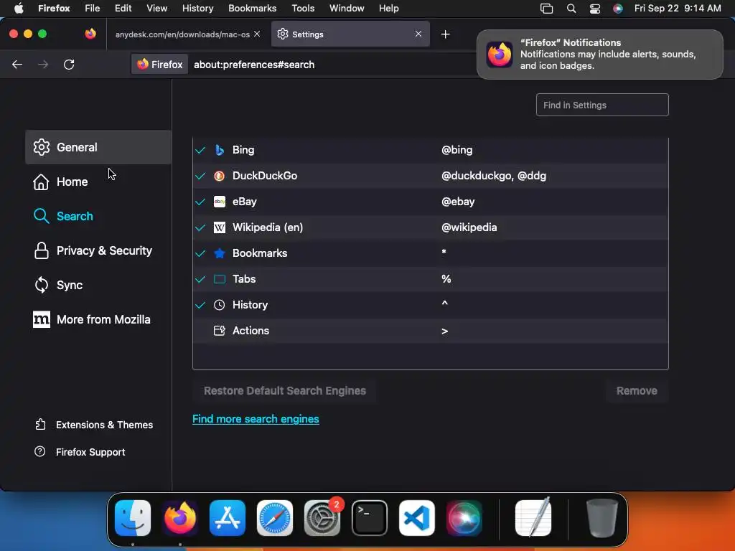Open the File menu
The image size is (735, 551).
(x=92, y=8)
